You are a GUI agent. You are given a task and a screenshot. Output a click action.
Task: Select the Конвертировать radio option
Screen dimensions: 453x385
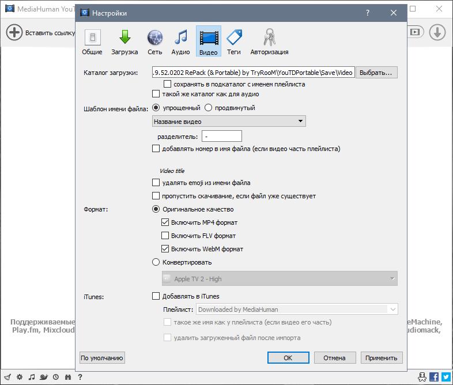156,262
